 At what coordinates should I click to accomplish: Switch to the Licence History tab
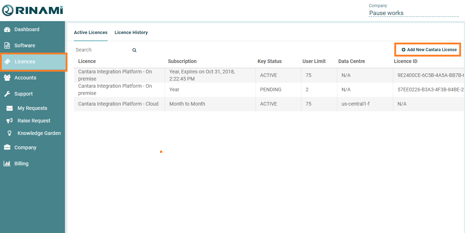tap(131, 33)
